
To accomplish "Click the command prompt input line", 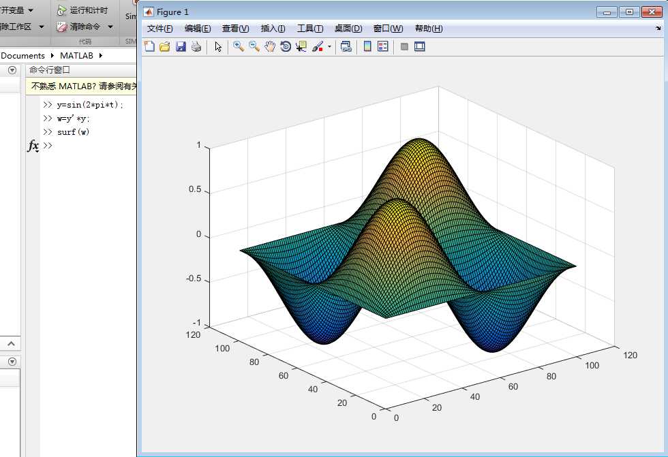I will tap(89, 146).
